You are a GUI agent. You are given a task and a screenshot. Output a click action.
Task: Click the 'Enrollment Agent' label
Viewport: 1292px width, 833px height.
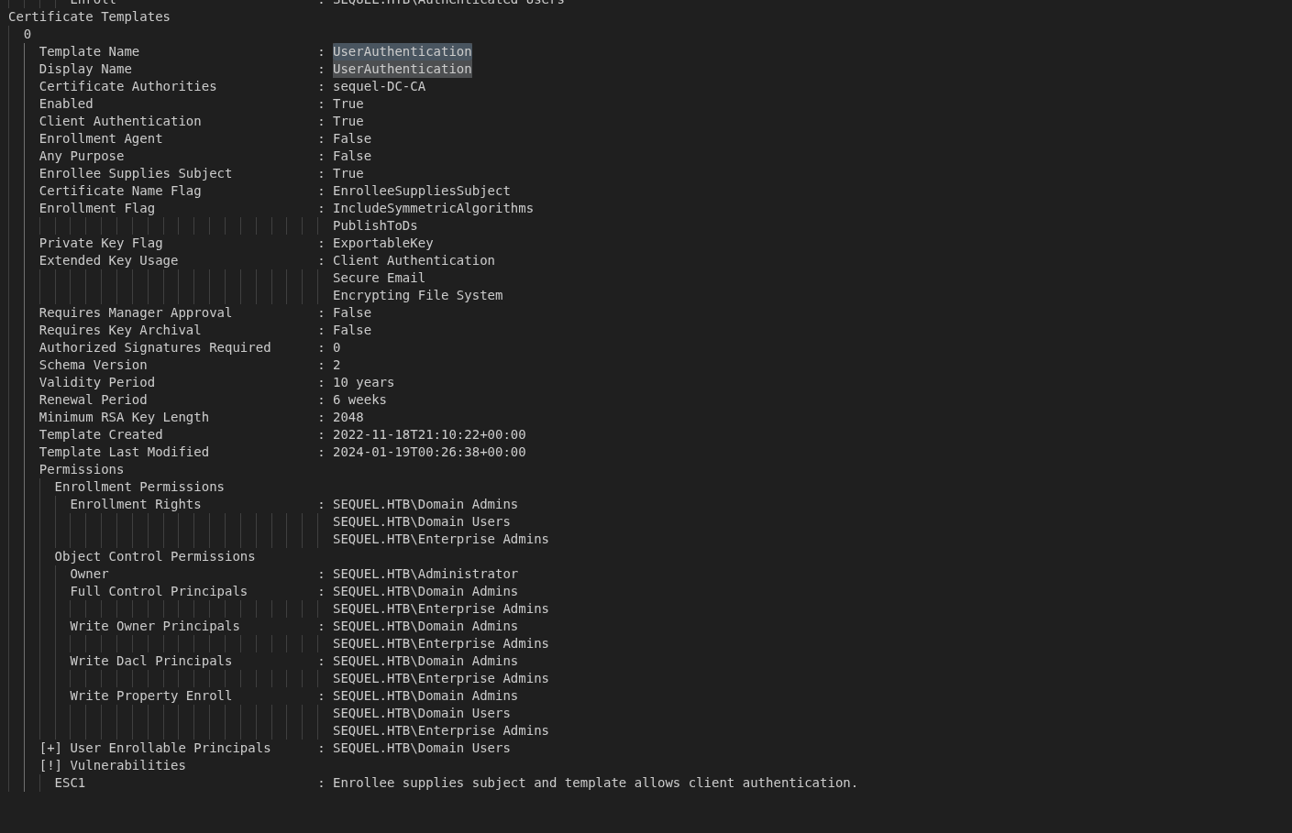pos(101,138)
